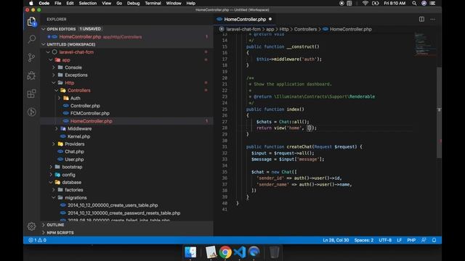This screenshot has height=261, width=465.
Task: Change the PHP language mode
Action: click(x=411, y=240)
